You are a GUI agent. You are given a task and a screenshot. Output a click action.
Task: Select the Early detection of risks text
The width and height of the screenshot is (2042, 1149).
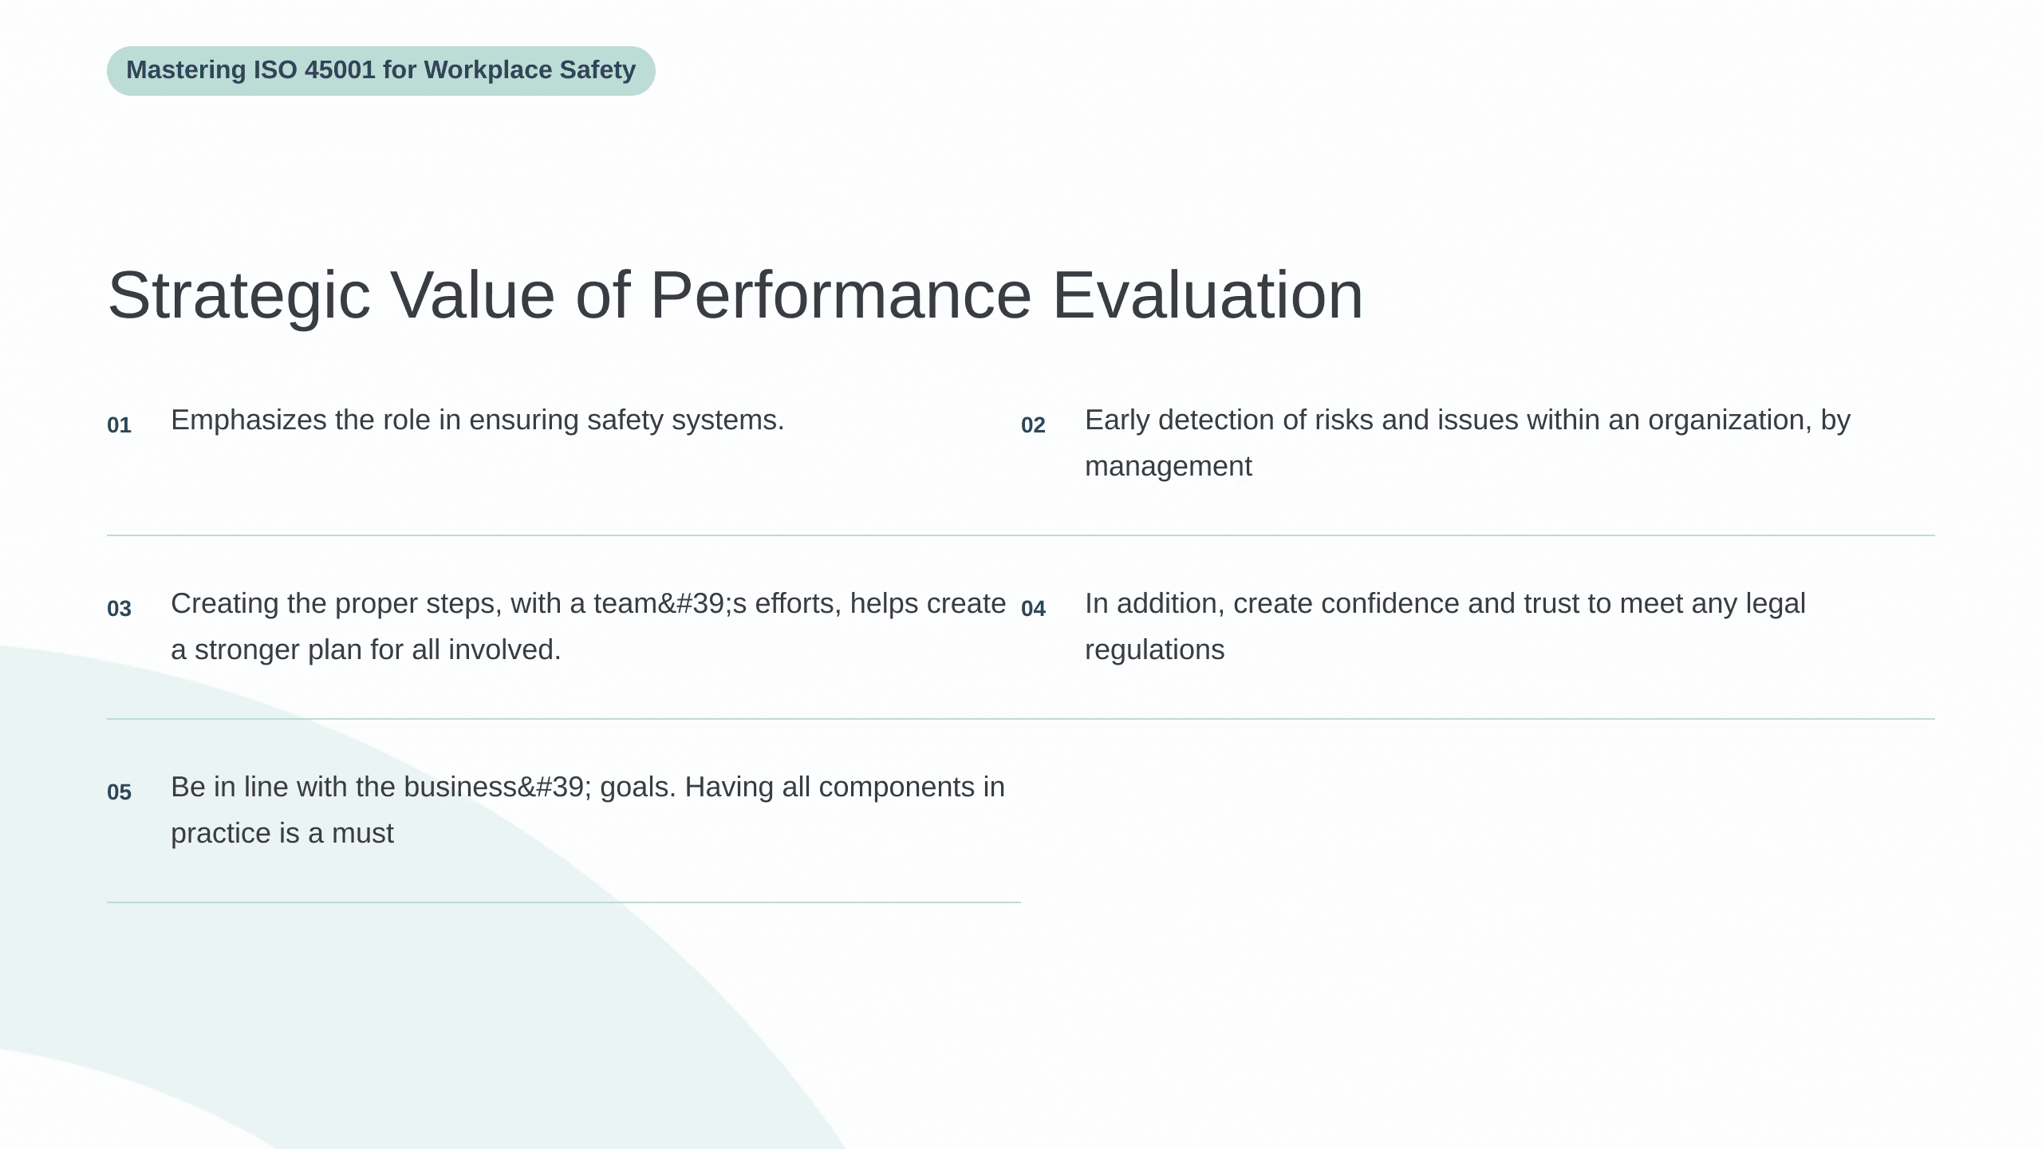pyautogui.click(x=1468, y=443)
